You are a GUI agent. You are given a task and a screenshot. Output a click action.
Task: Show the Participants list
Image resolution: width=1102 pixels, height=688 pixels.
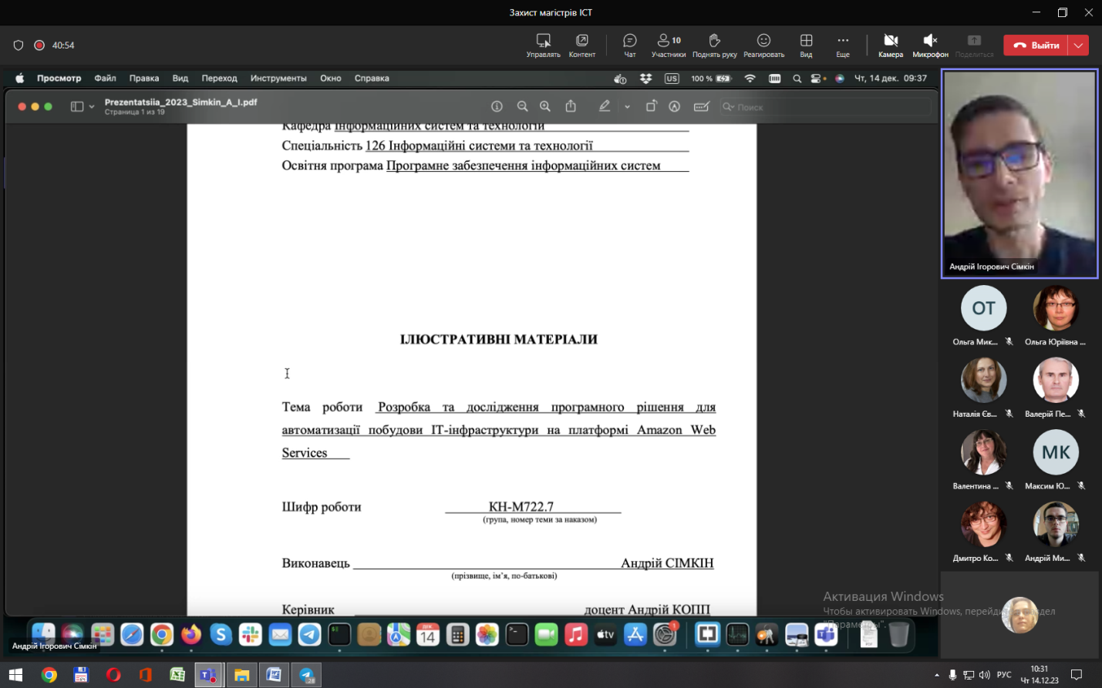click(x=668, y=45)
